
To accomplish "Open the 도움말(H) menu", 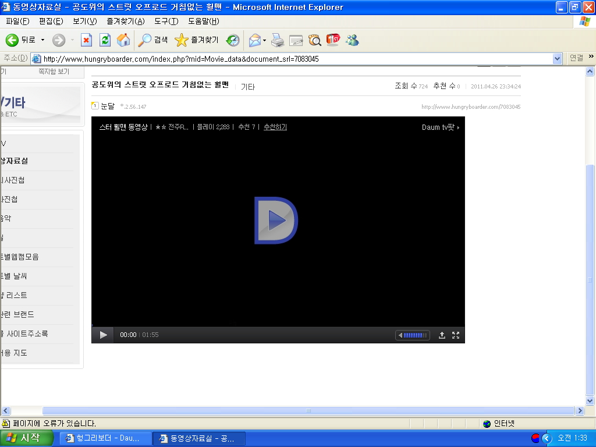I will 203,22.
